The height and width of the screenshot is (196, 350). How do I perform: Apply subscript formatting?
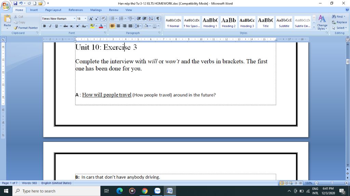[72, 26]
